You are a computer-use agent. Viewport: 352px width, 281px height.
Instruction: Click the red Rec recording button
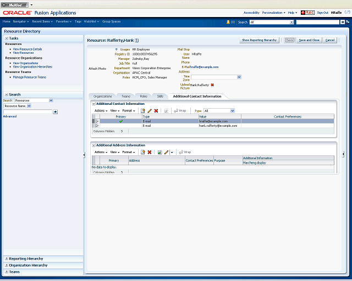[307, 13]
